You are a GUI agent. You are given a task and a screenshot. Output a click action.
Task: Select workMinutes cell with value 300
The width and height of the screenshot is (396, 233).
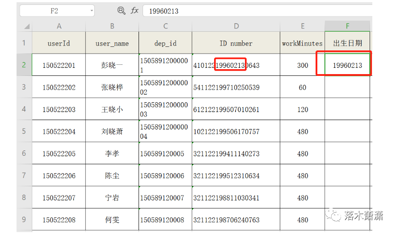click(302, 65)
